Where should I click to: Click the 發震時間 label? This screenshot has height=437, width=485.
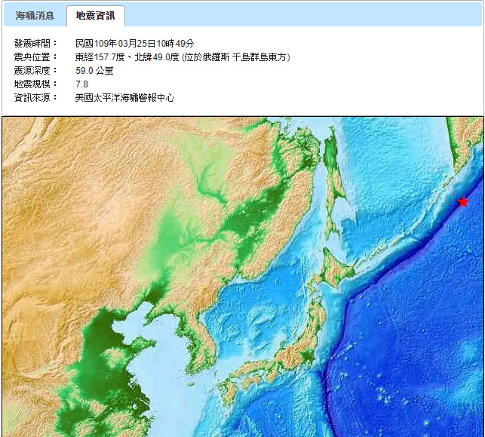click(35, 44)
